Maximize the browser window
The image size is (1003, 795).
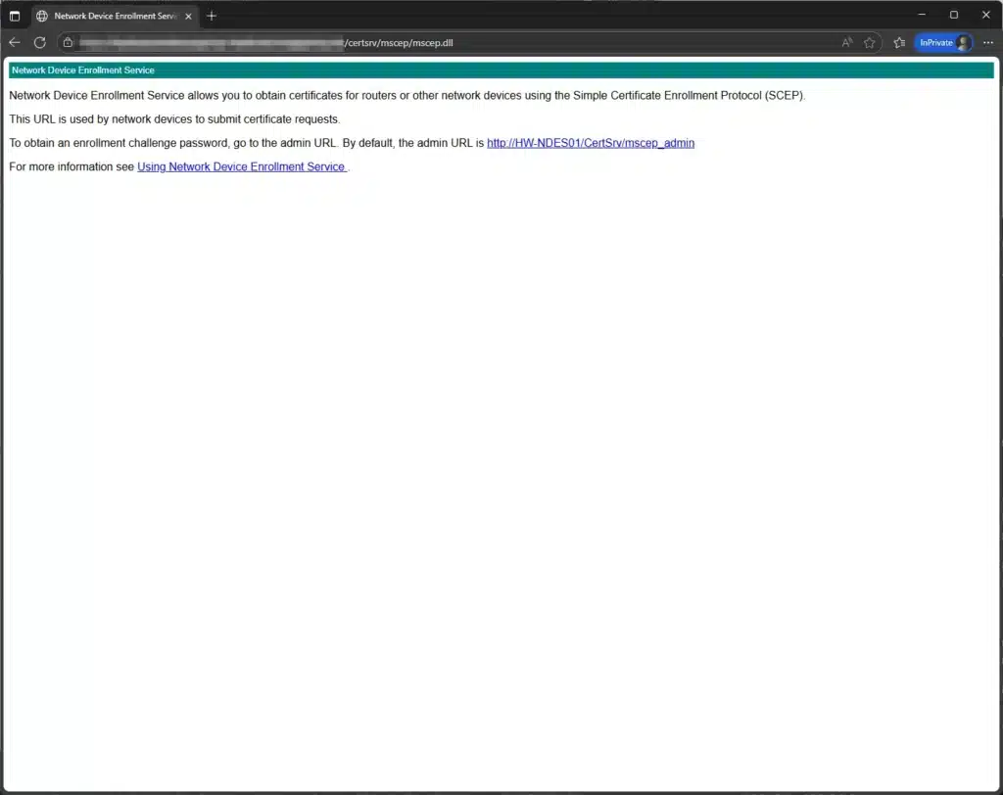coord(953,16)
